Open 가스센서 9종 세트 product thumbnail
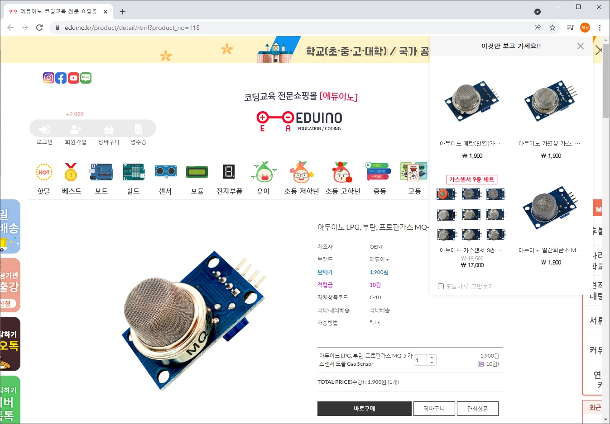610x424 pixels. [x=471, y=208]
